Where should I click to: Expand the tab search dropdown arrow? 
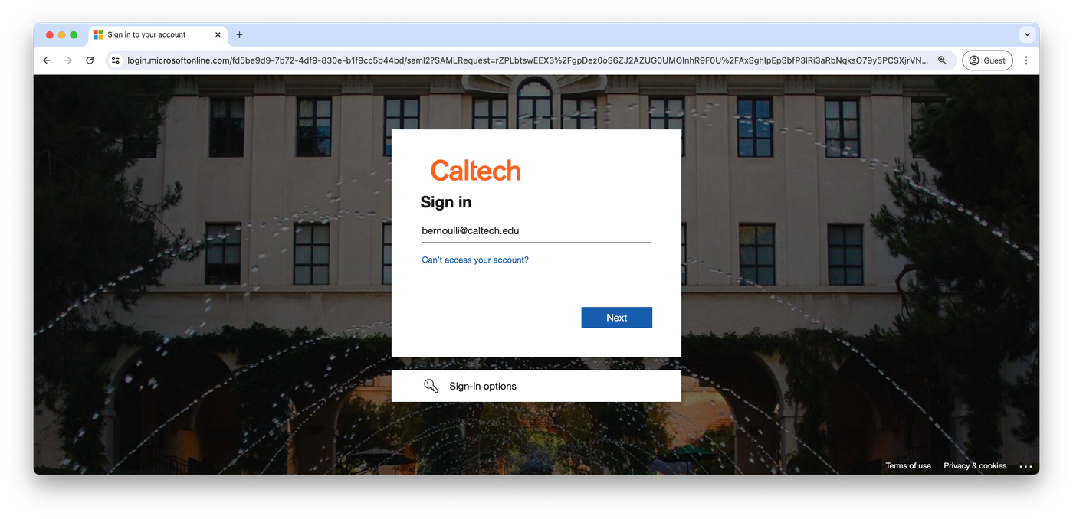[x=1027, y=34]
